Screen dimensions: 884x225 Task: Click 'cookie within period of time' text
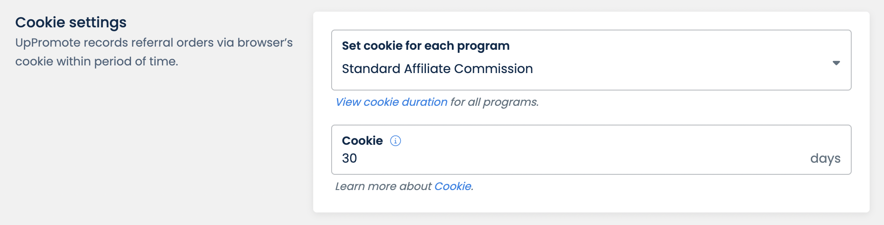pos(96,61)
